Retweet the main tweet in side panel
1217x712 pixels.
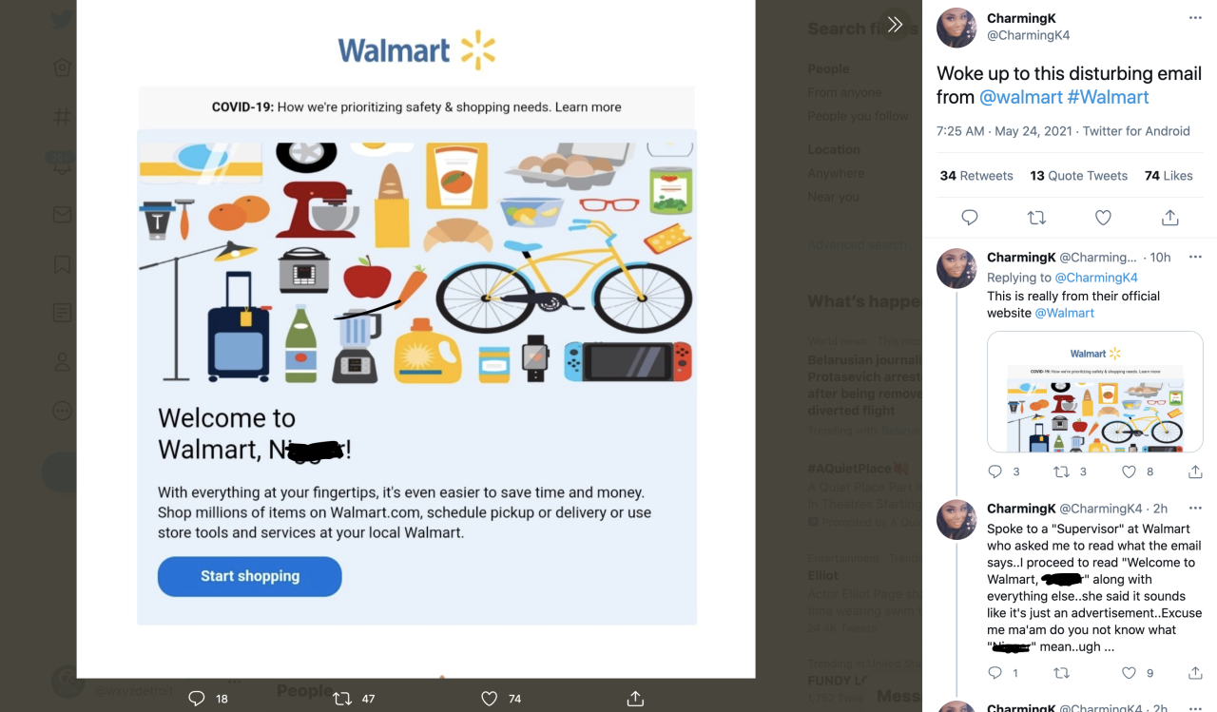click(x=1036, y=218)
